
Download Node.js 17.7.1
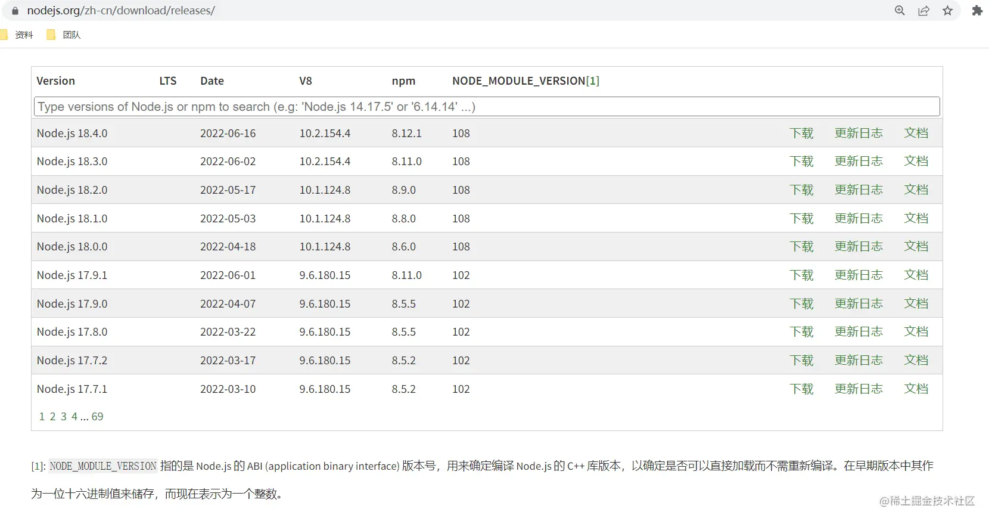[x=801, y=389]
